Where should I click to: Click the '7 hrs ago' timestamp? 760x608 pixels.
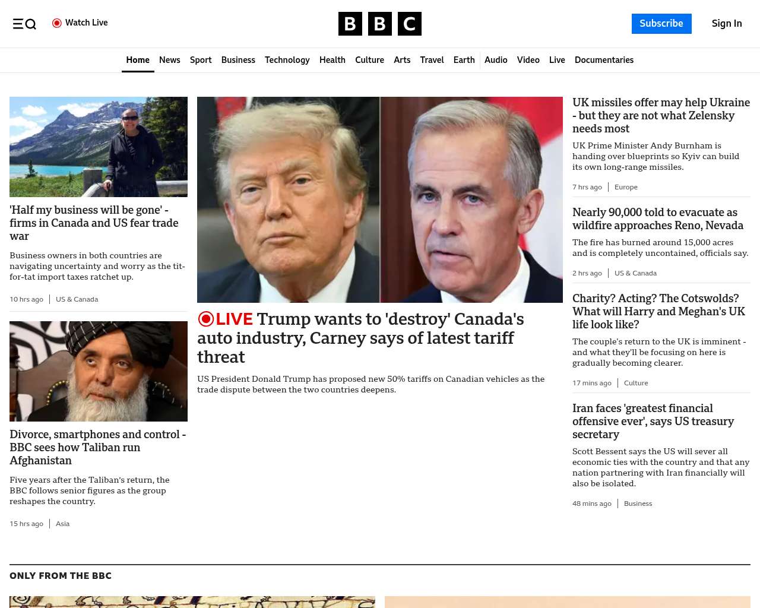(x=587, y=187)
